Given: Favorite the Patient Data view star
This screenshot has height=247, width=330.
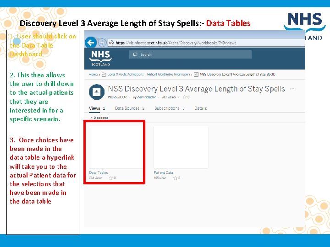Looking at the screenshot, I should [175, 178].
